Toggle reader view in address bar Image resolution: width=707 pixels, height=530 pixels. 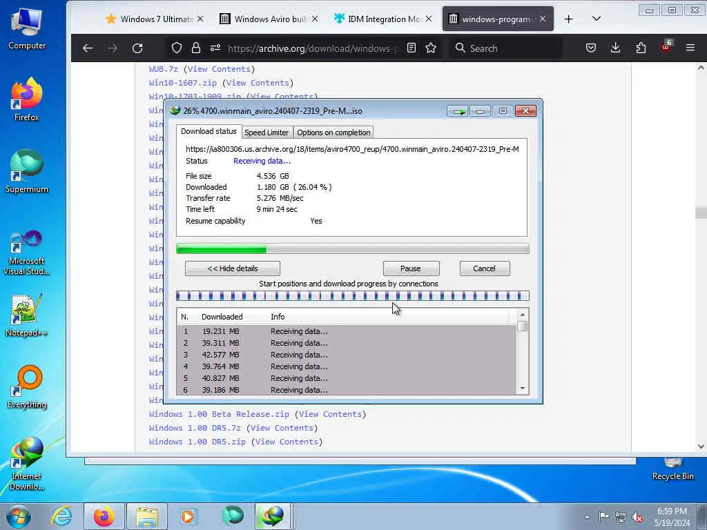pos(411,48)
